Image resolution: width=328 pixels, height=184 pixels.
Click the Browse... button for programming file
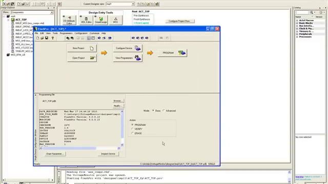[118, 101]
